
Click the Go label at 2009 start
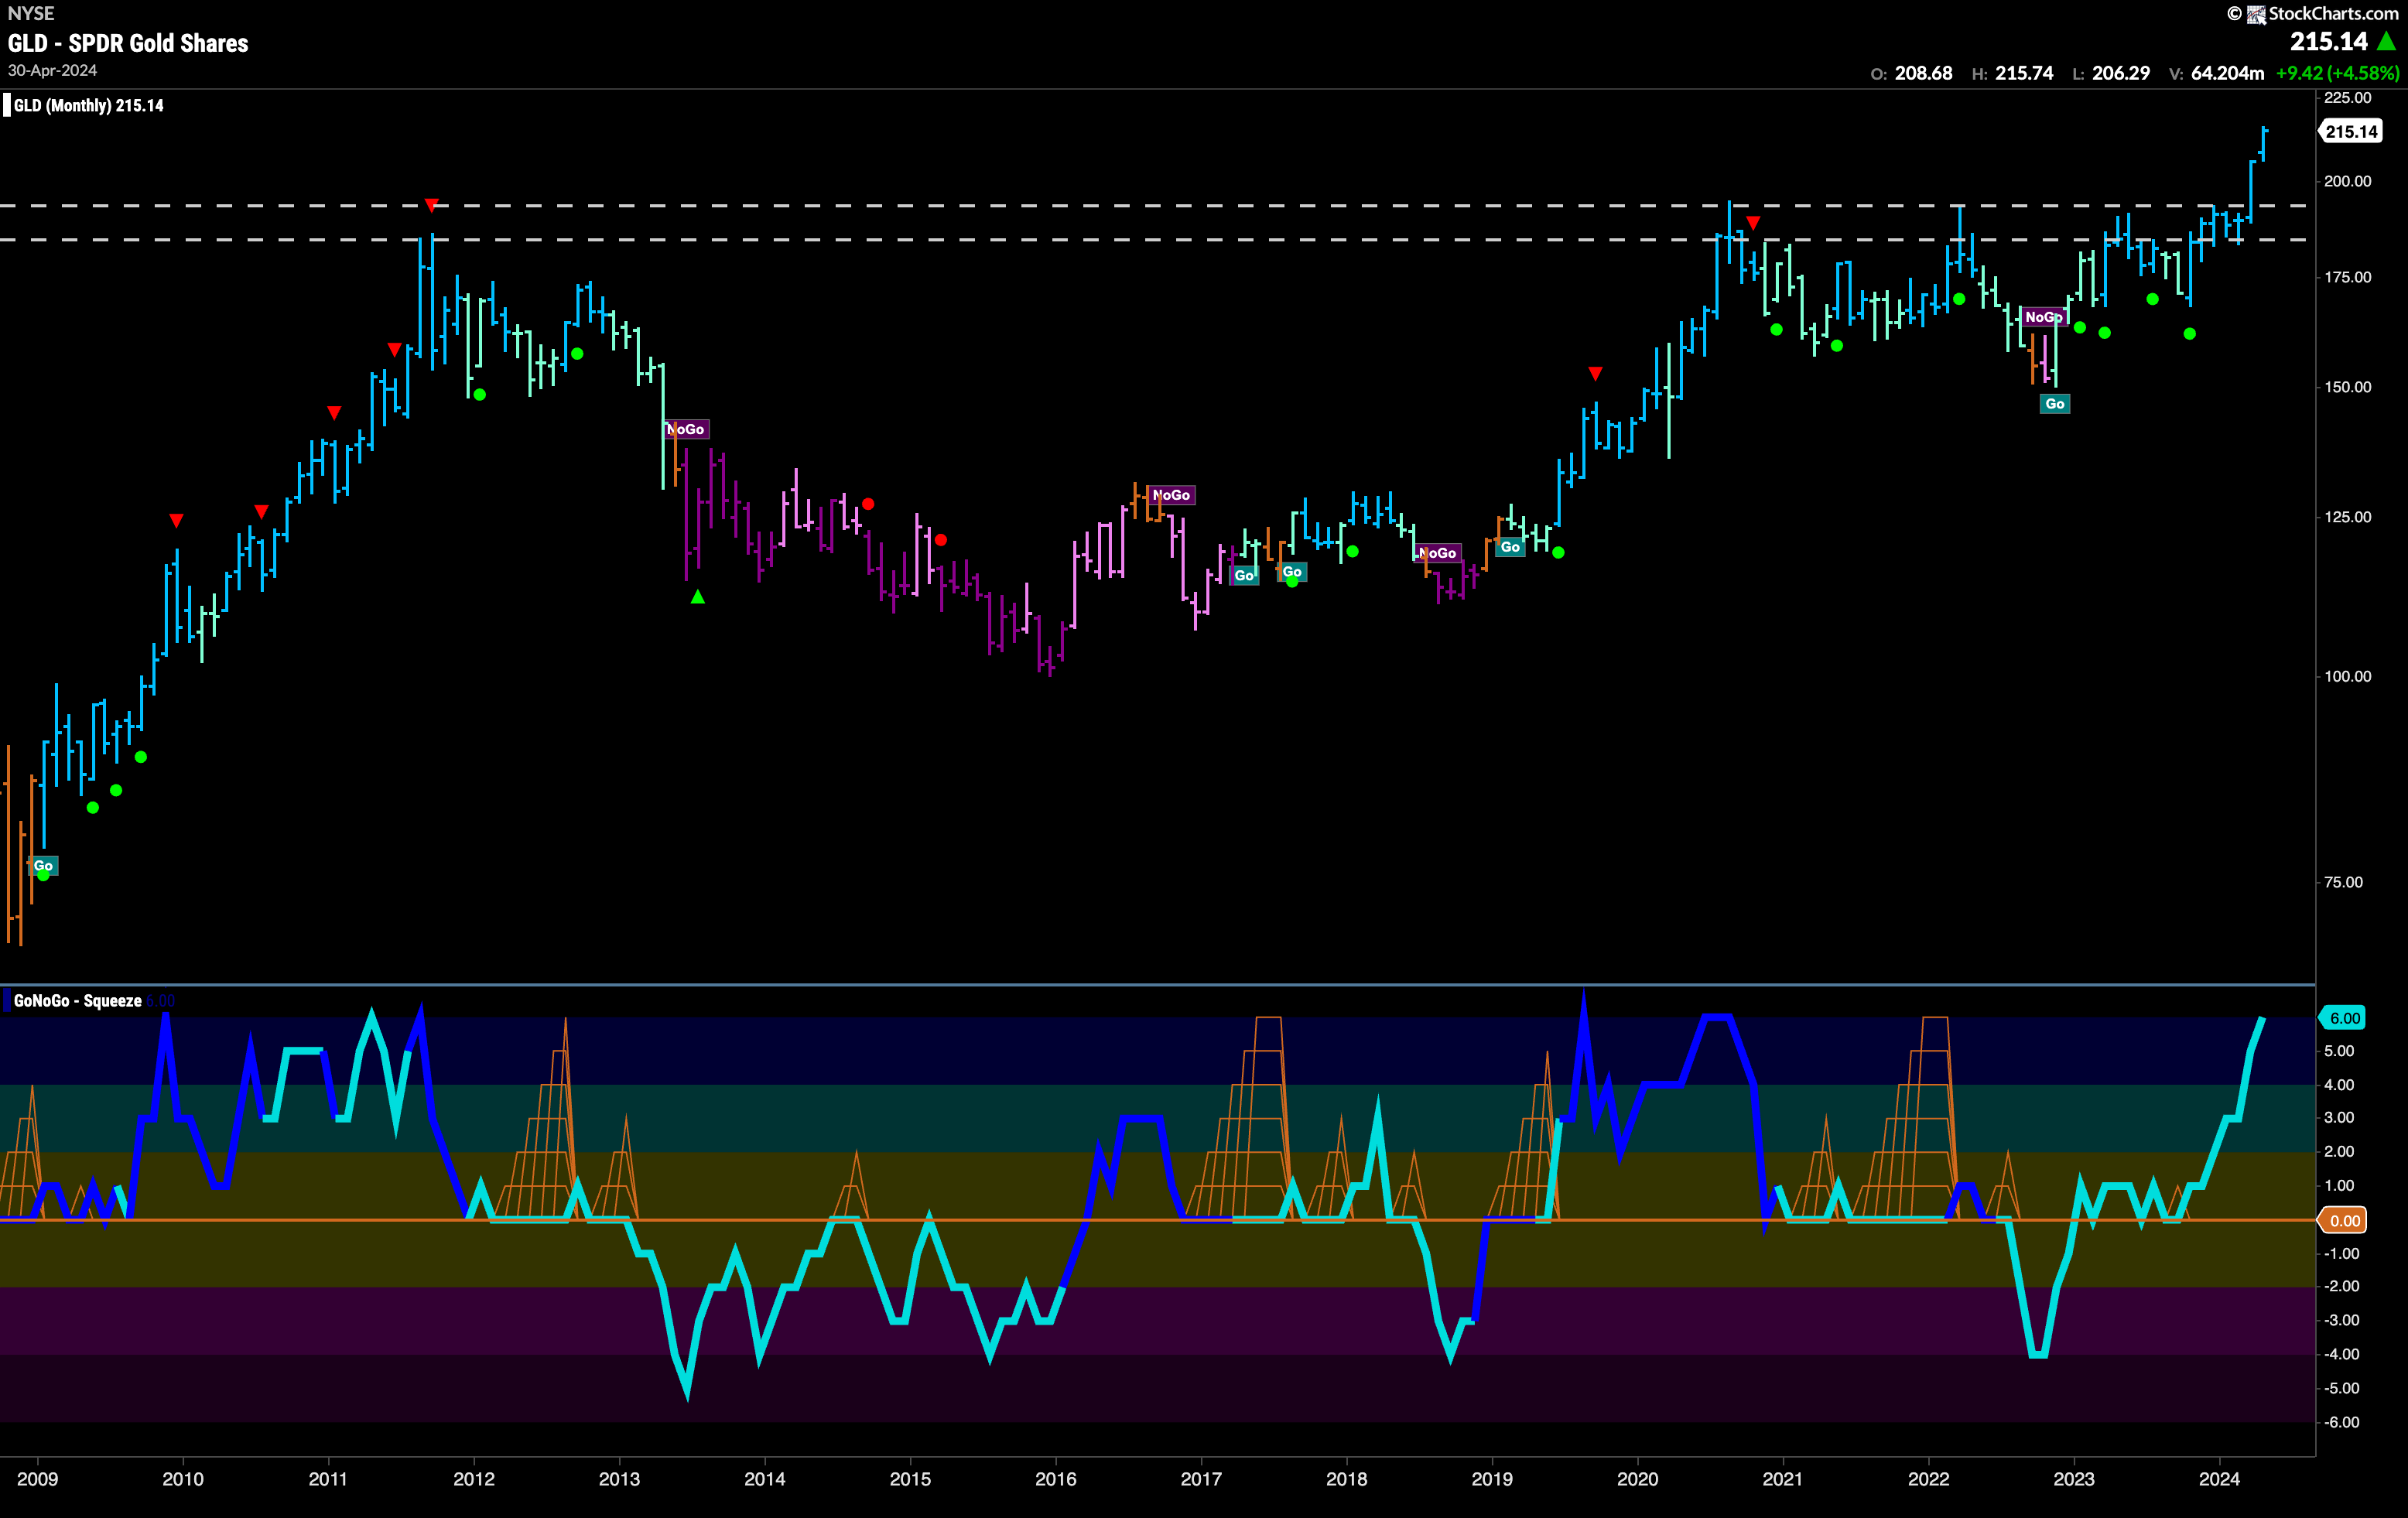point(43,866)
